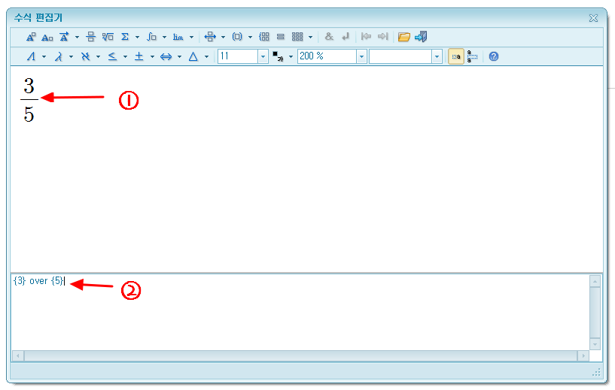Click the parentheses template icon
Screen dimensions: 615x390
(237, 38)
